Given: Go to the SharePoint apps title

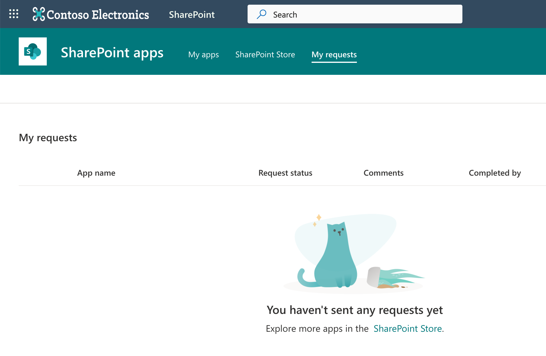Looking at the screenshot, I should (x=112, y=53).
